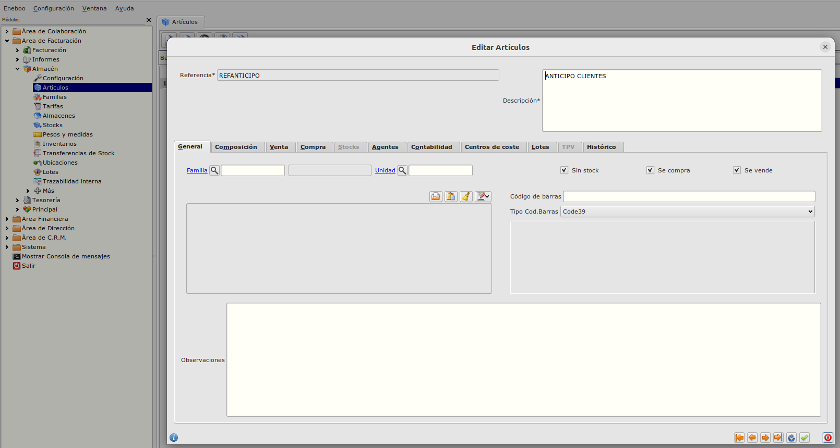Click Salir to exit the application

(x=29, y=266)
